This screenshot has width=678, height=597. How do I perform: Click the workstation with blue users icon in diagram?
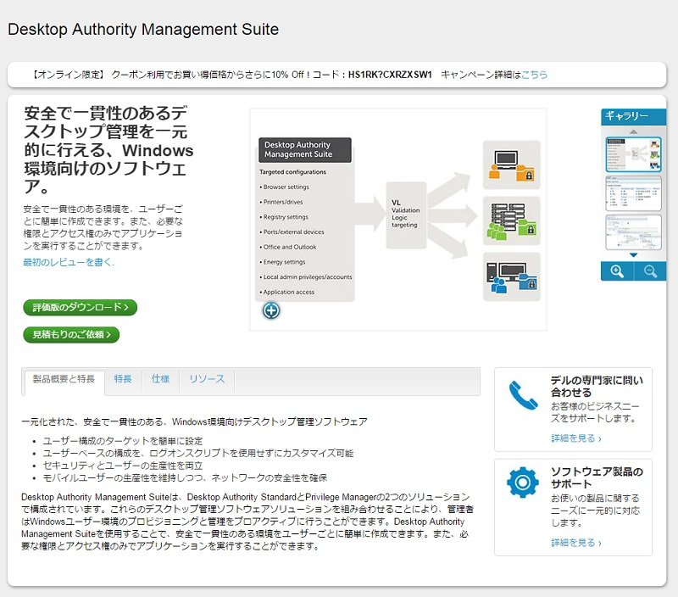[512, 276]
